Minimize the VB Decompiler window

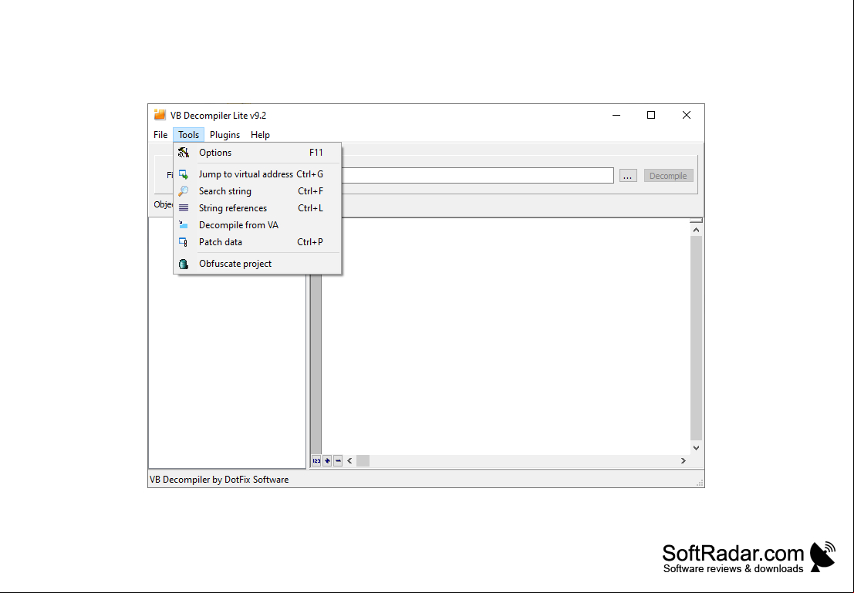pyautogui.click(x=616, y=115)
